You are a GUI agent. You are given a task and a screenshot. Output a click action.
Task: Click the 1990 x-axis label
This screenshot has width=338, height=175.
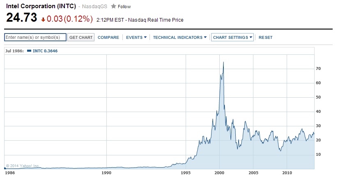click(106, 173)
